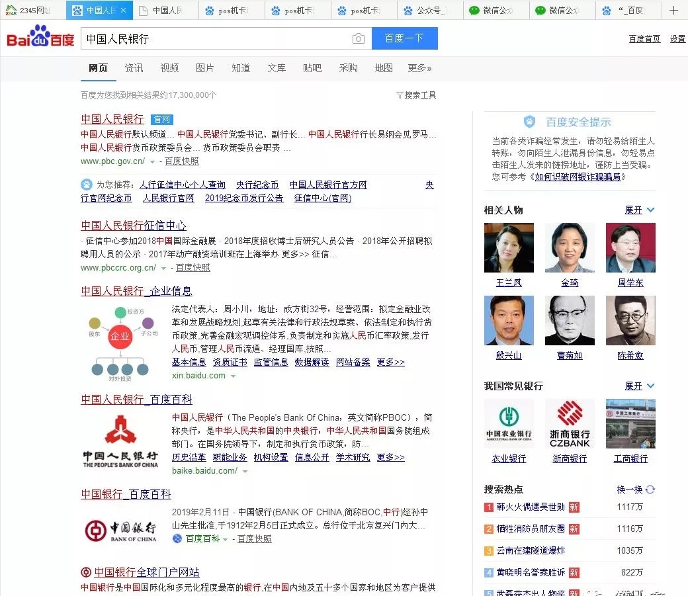Open 历史沿革 sublink under 百度百科
The height and width of the screenshot is (596, 688).
pyautogui.click(x=189, y=457)
